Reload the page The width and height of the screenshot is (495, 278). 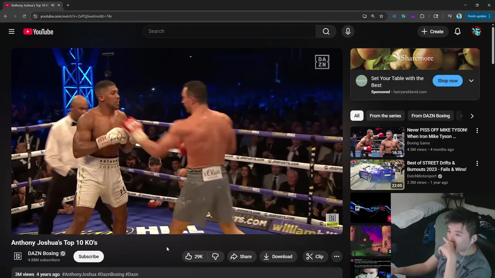tap(24, 16)
